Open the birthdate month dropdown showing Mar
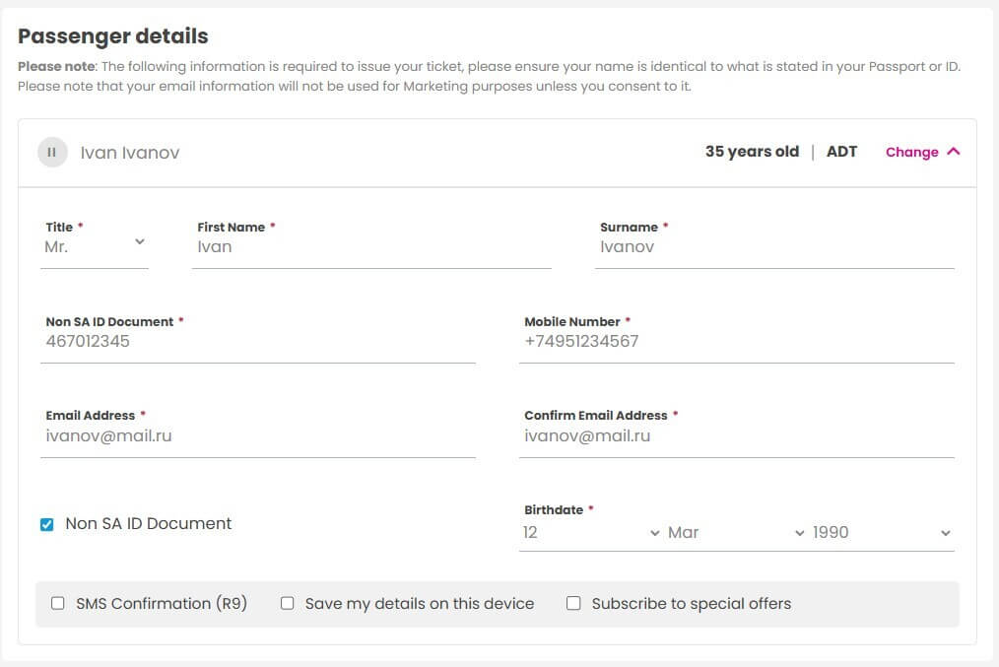999x667 pixels. 736,533
